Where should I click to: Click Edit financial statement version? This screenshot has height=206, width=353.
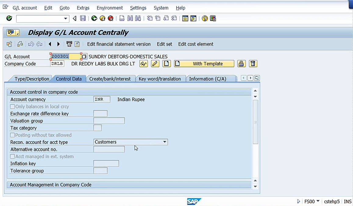[119, 44]
